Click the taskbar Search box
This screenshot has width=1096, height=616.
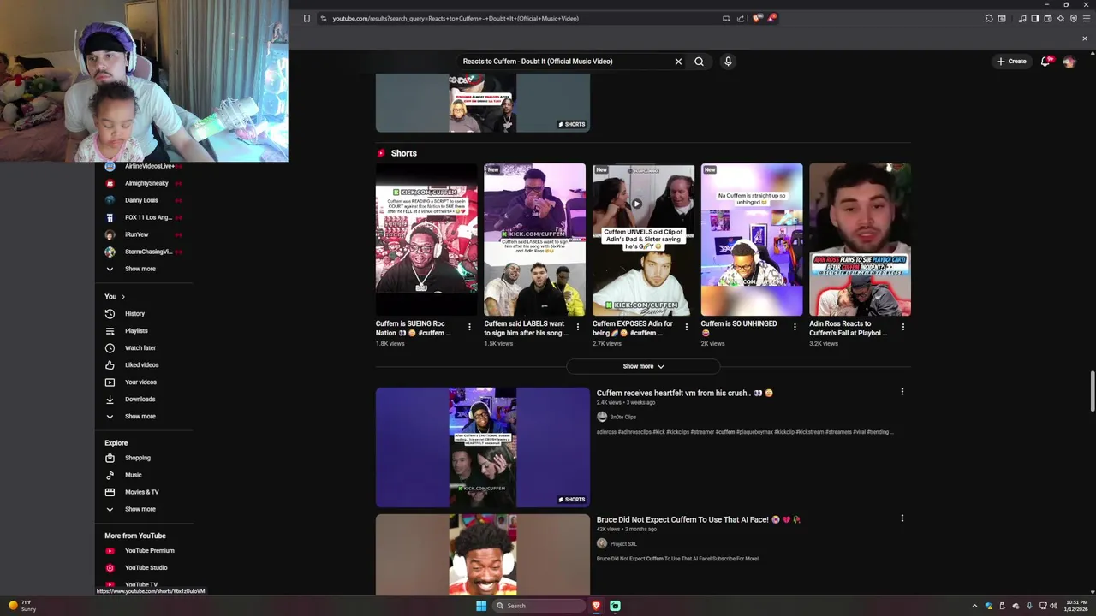540,606
